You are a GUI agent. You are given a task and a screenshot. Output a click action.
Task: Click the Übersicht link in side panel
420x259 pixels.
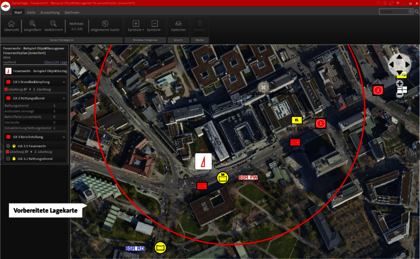[x=52, y=62]
